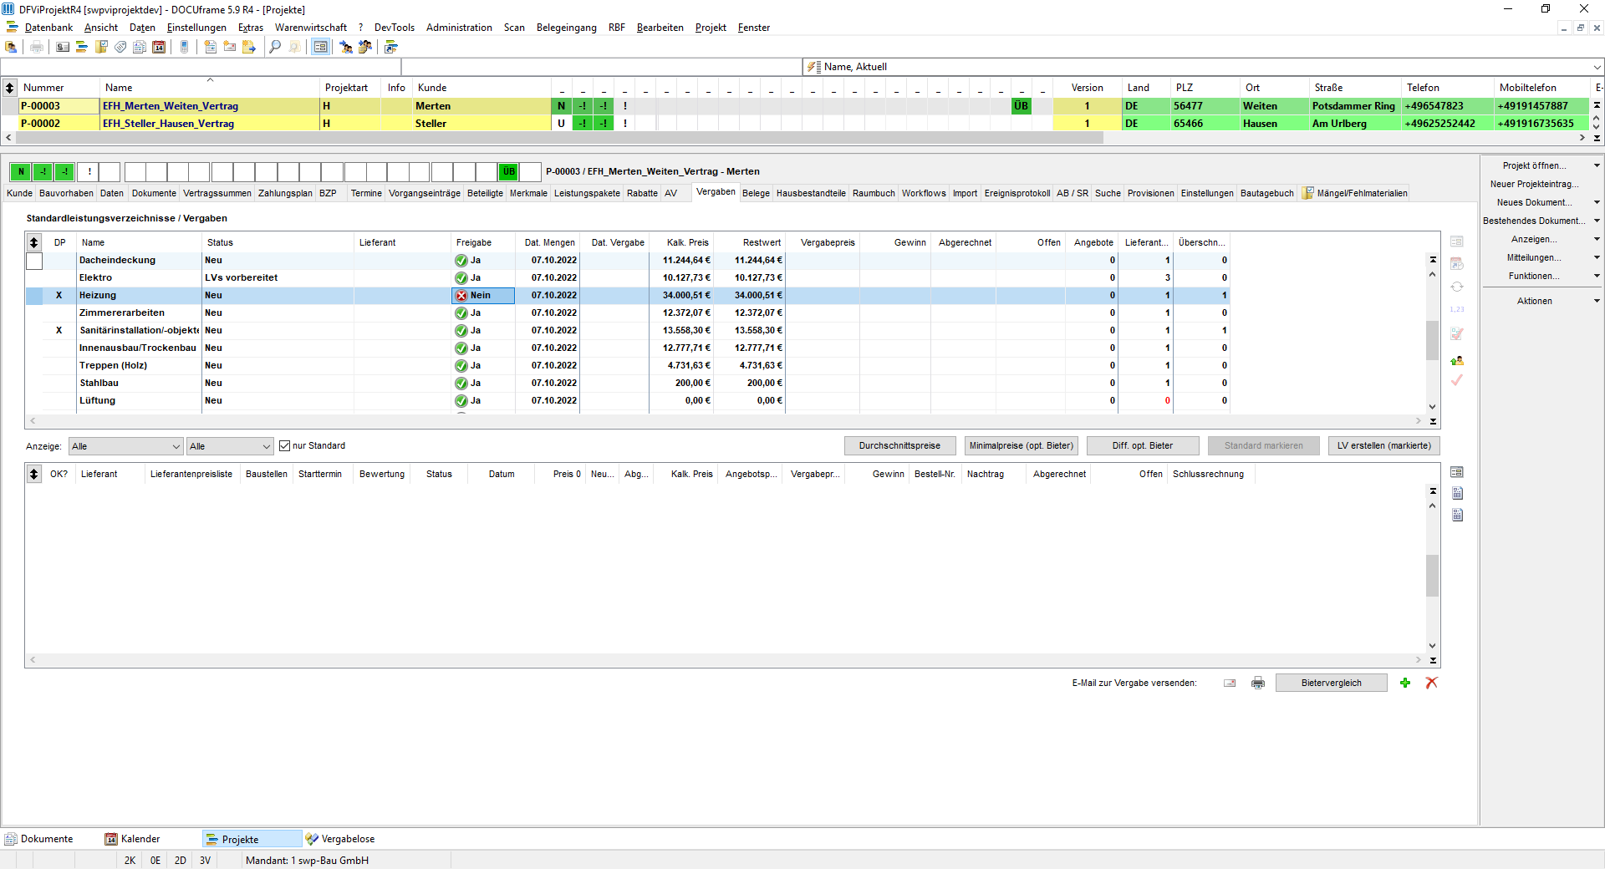
Task: Click the Vergaben table vertical scrollbar thumb
Action: pos(1432,339)
